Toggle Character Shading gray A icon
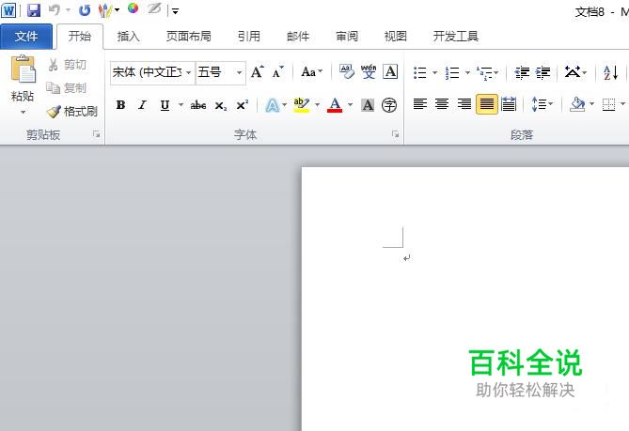The width and height of the screenshot is (629, 431). [368, 105]
